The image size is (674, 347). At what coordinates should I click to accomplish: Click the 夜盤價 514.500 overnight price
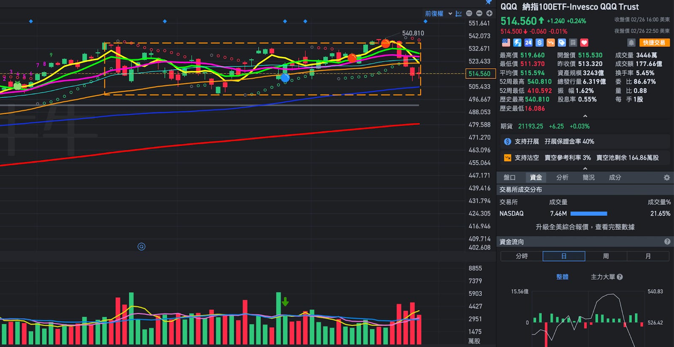(511, 31)
